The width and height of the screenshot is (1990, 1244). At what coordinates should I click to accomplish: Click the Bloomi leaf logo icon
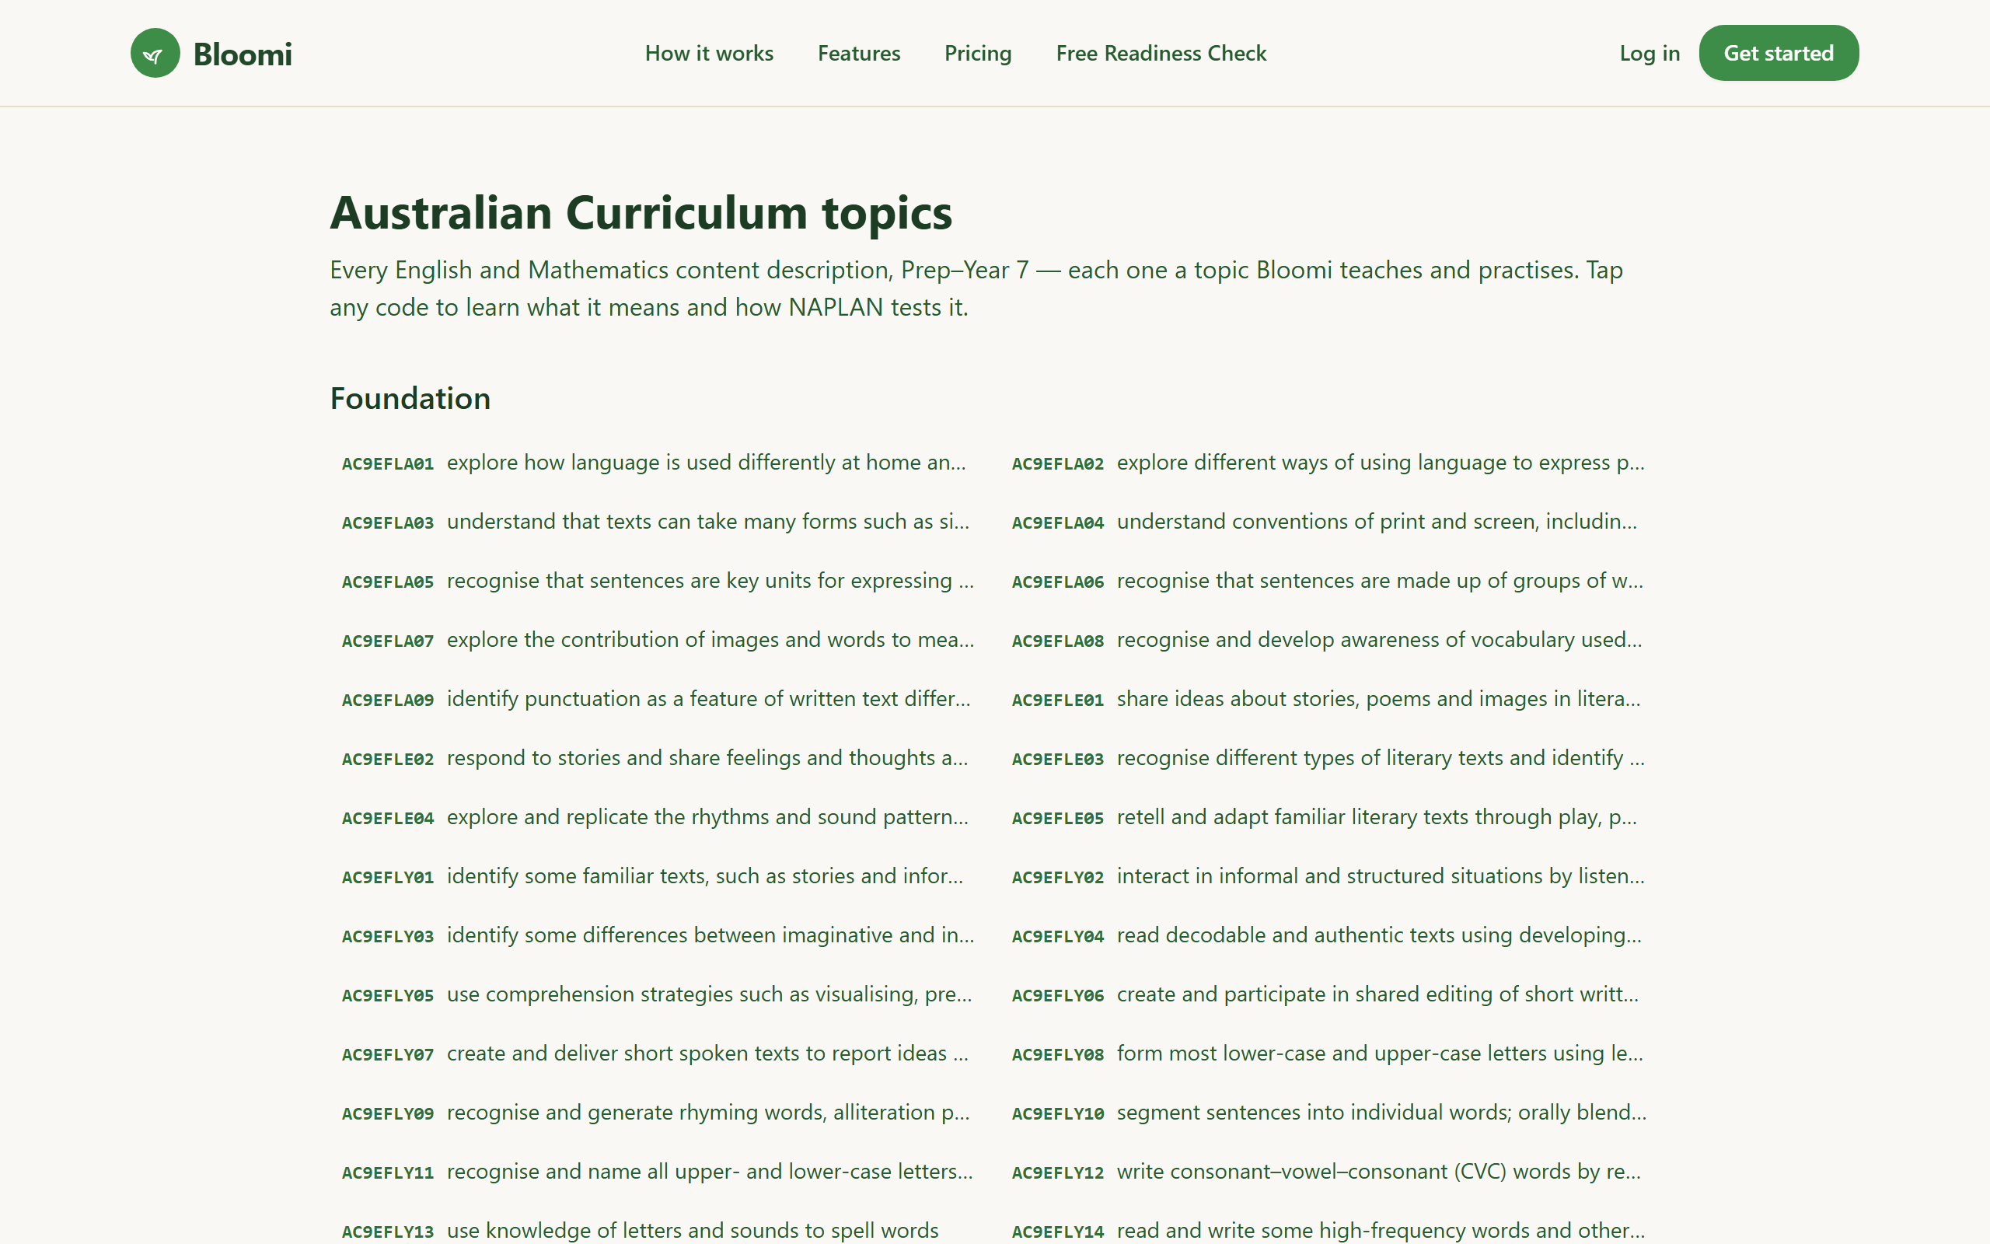pyautogui.click(x=155, y=53)
